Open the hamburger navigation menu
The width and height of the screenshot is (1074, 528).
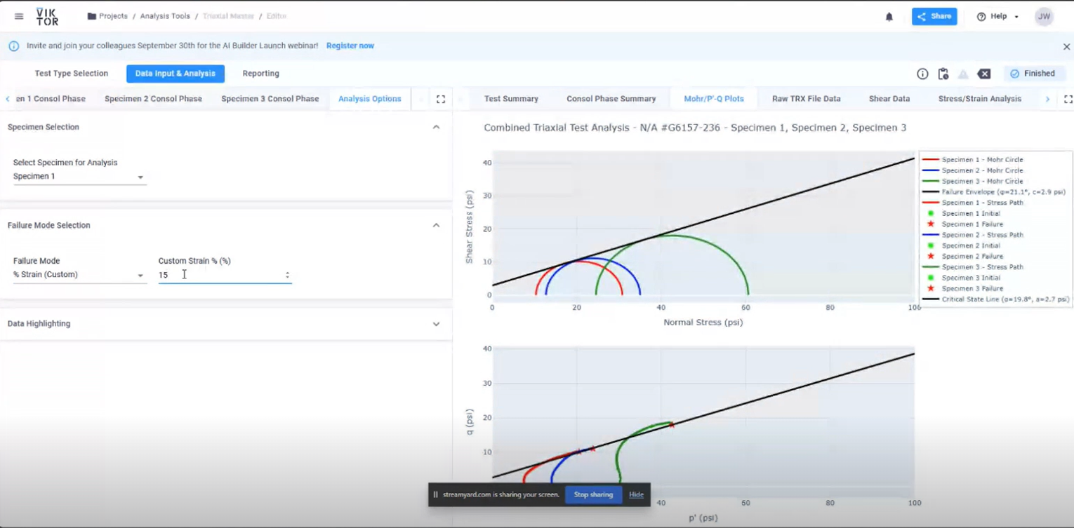coord(19,16)
